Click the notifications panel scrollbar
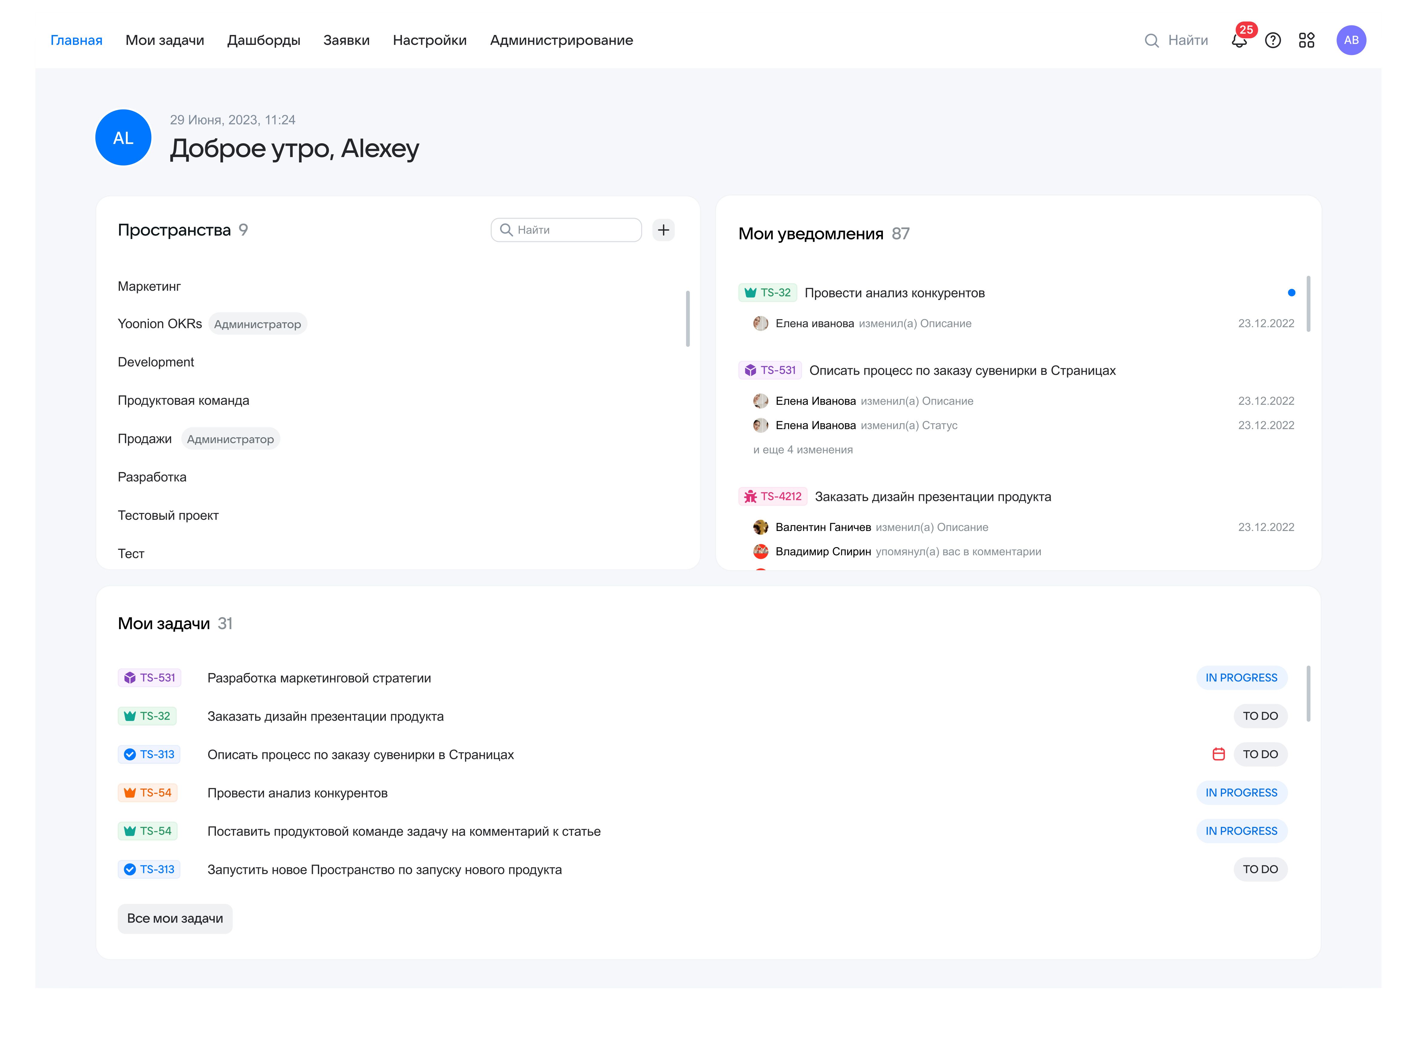 pos(1308,304)
